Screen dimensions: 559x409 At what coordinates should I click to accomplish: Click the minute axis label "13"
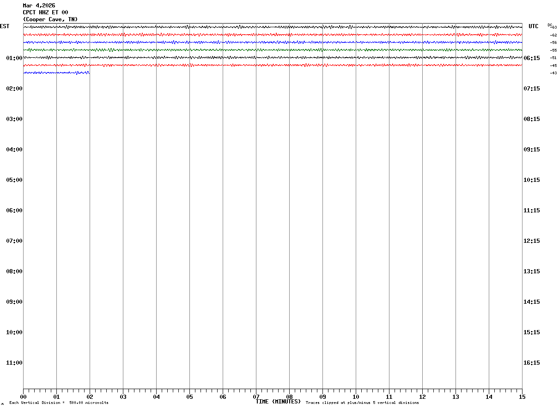click(x=456, y=397)
